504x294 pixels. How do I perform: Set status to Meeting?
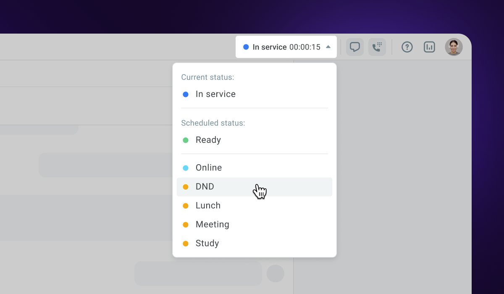(x=255, y=225)
